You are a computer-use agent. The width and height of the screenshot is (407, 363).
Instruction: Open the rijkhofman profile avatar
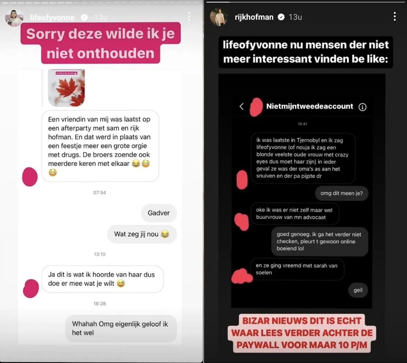219,17
